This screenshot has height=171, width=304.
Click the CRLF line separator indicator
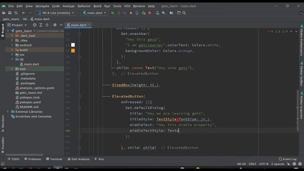click(x=252, y=164)
